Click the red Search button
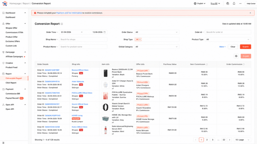Viewport: 257px width, 144px height. (245, 47)
